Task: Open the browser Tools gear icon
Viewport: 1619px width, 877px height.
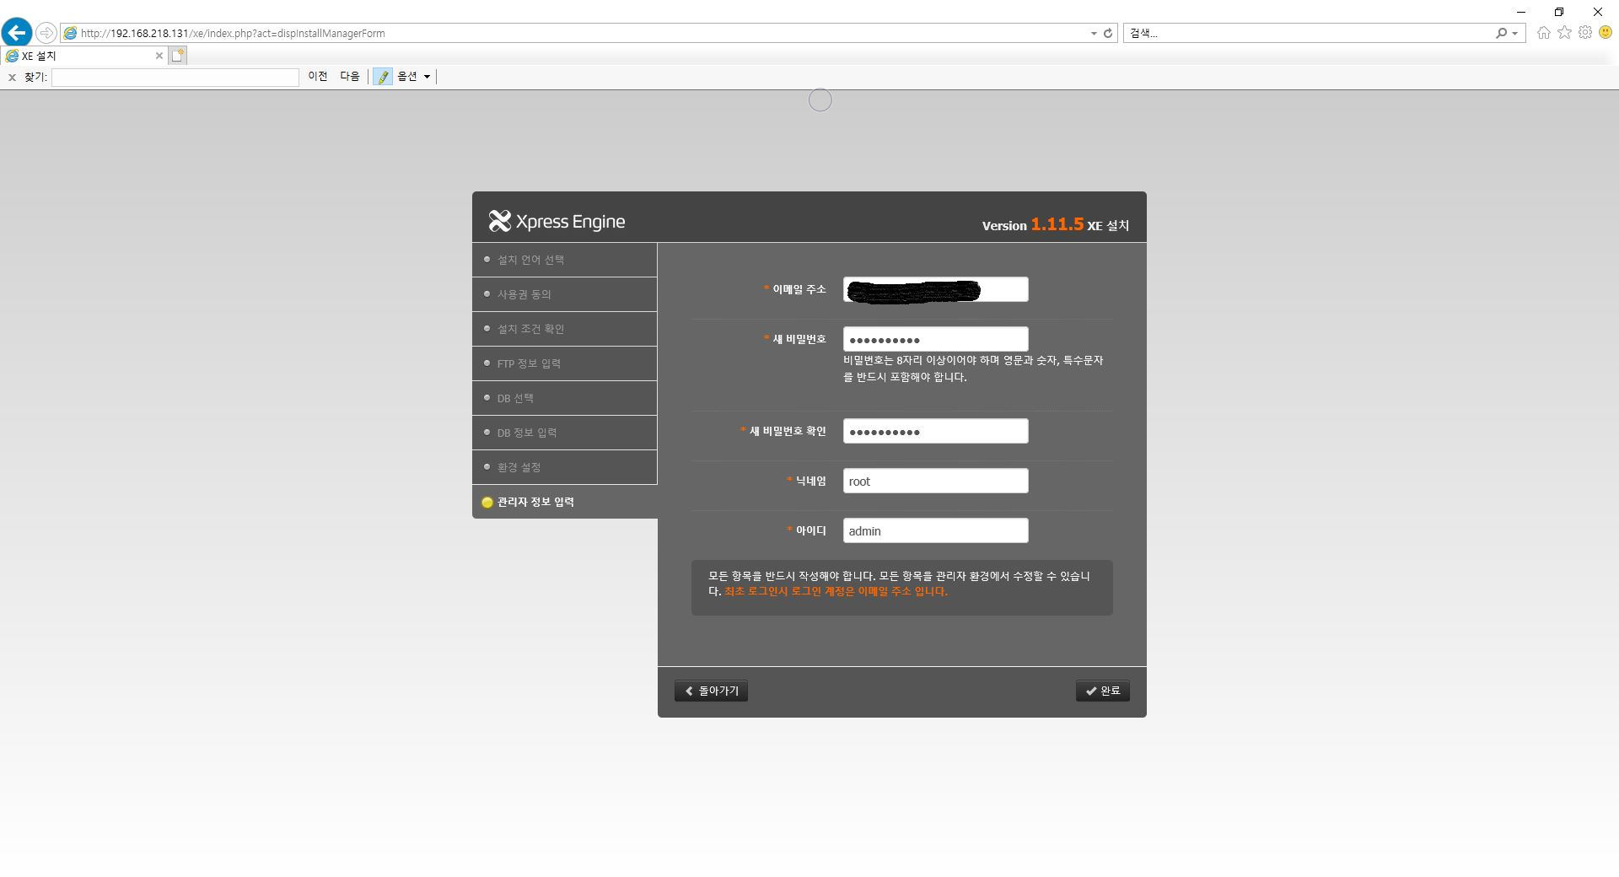Action: pyautogui.click(x=1585, y=32)
